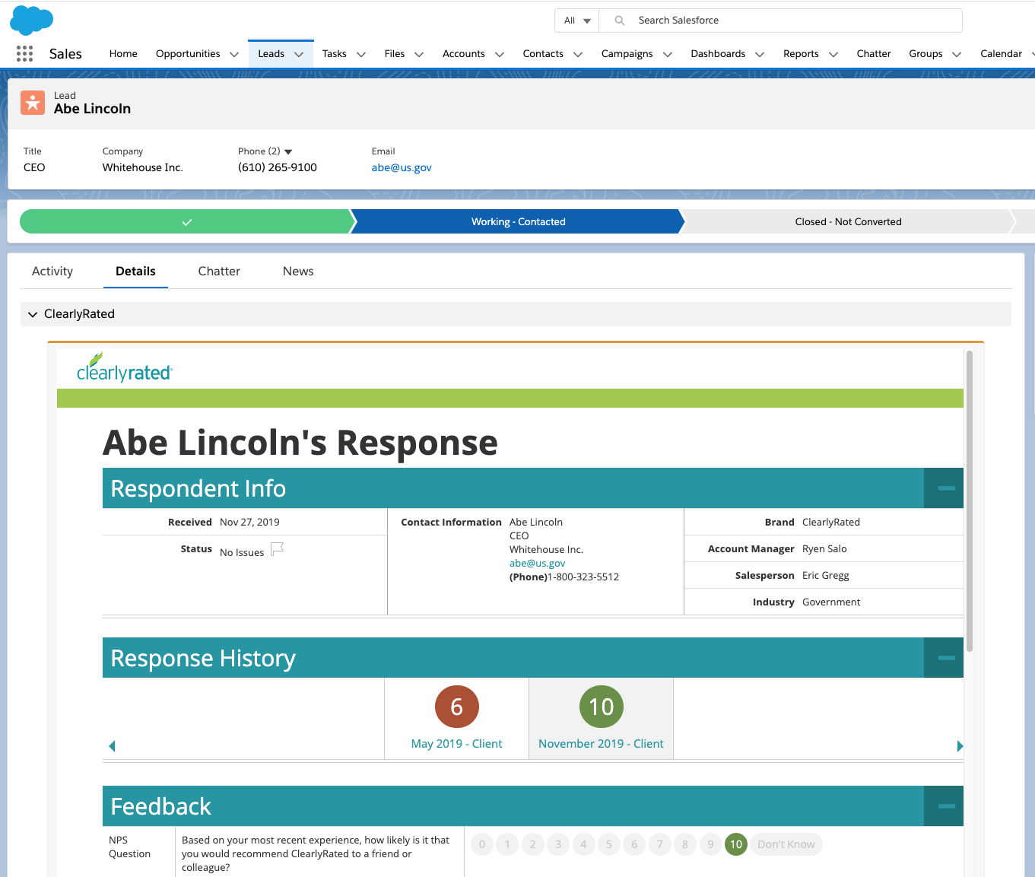Click the completed stage checkmark
Screen dimensions: 1035x877
[x=187, y=222]
